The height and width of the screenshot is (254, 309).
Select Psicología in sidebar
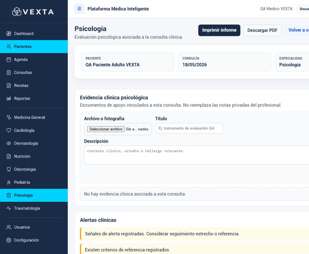[34, 195]
